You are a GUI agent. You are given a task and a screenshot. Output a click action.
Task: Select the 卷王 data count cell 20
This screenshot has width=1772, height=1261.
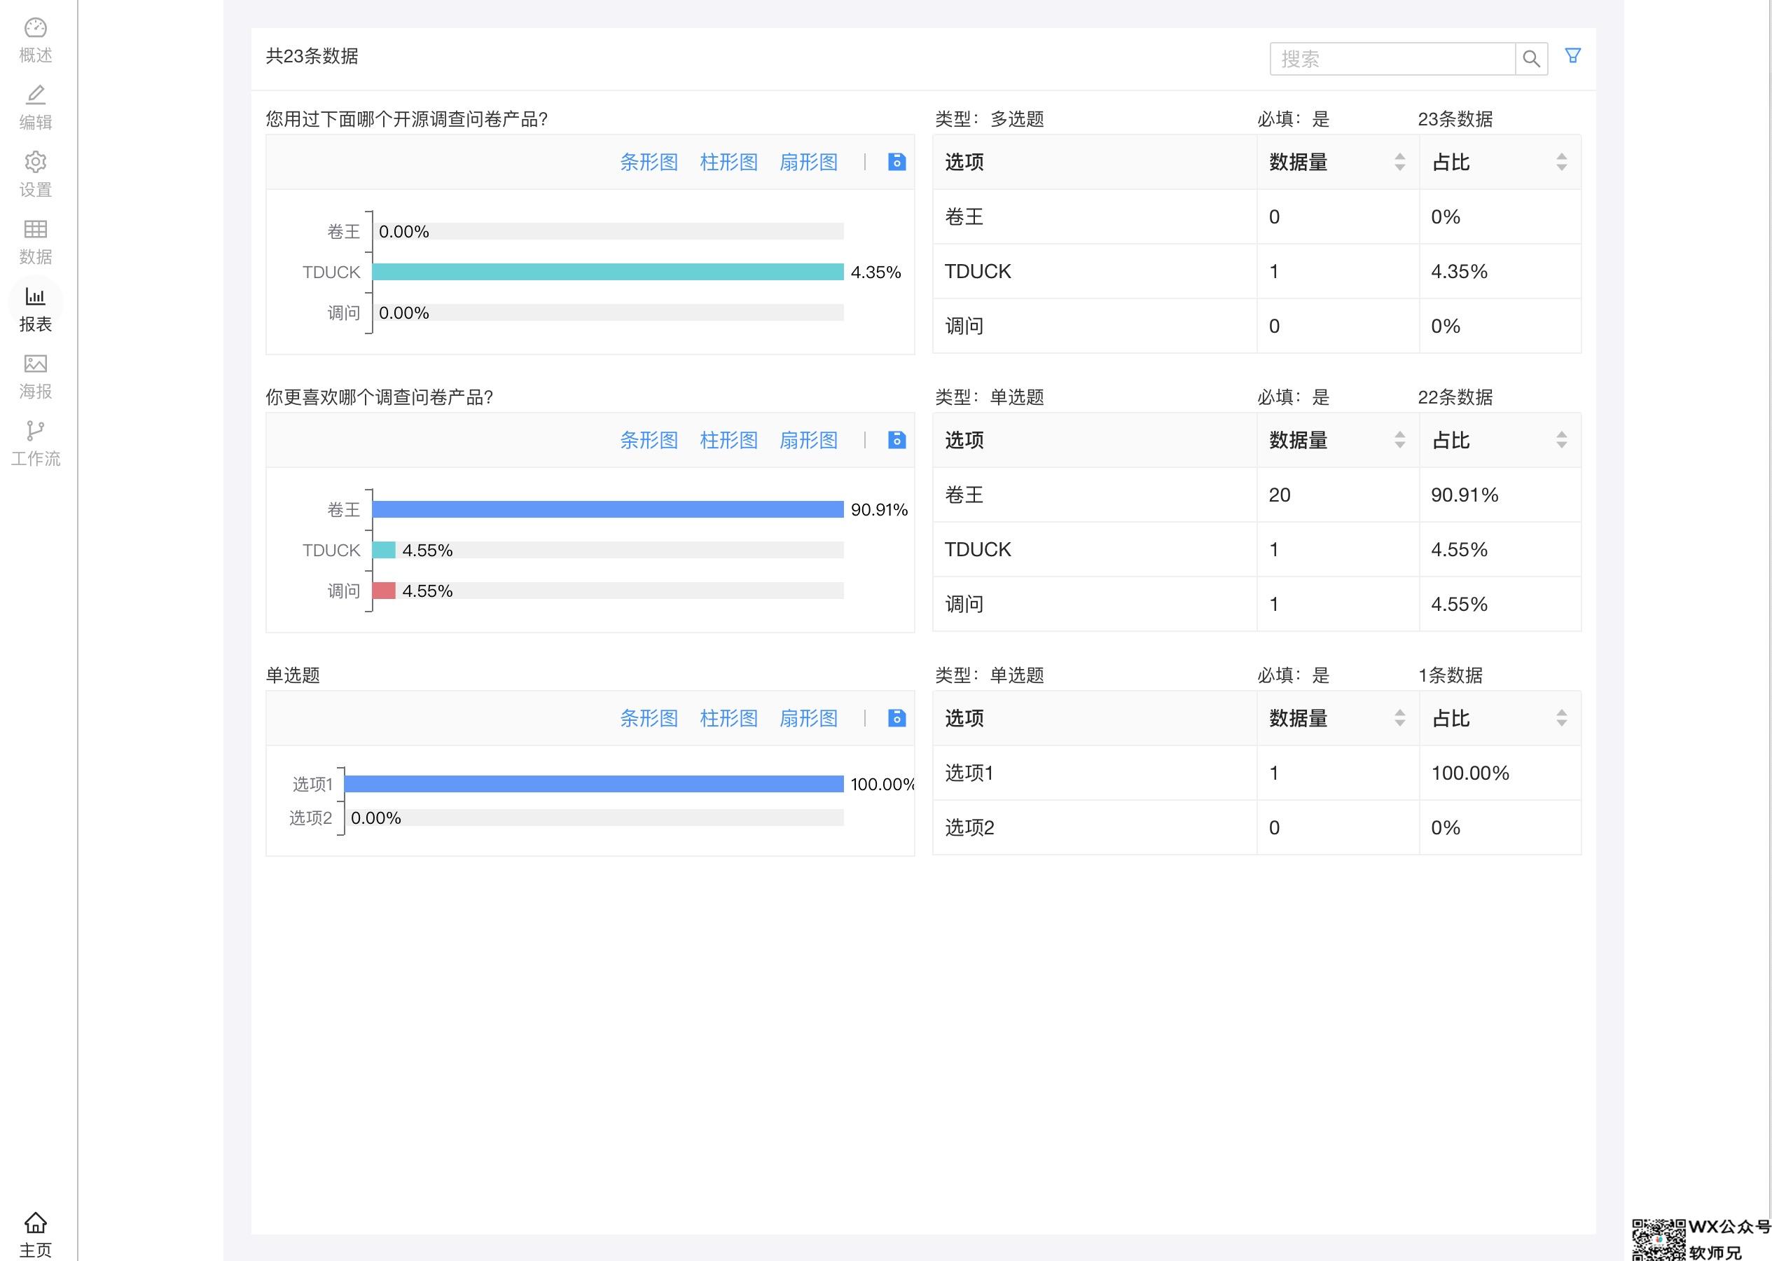pyautogui.click(x=1338, y=495)
